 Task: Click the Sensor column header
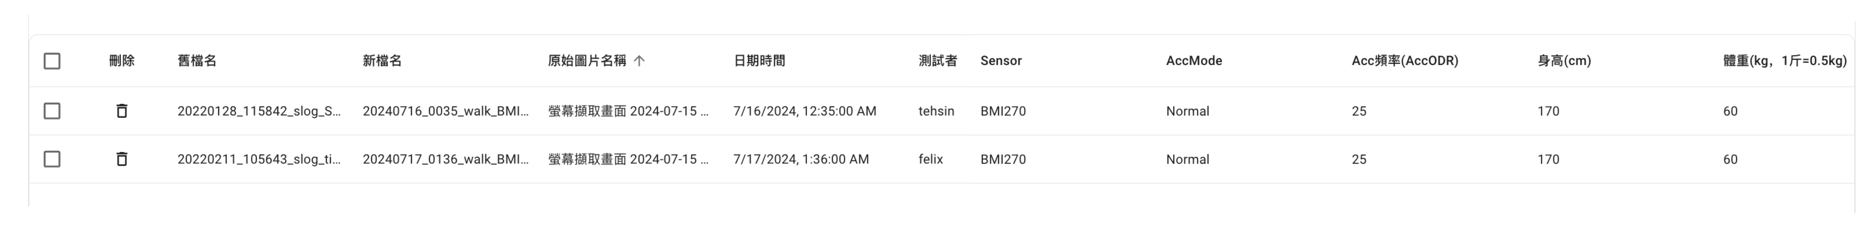pos(1001,61)
